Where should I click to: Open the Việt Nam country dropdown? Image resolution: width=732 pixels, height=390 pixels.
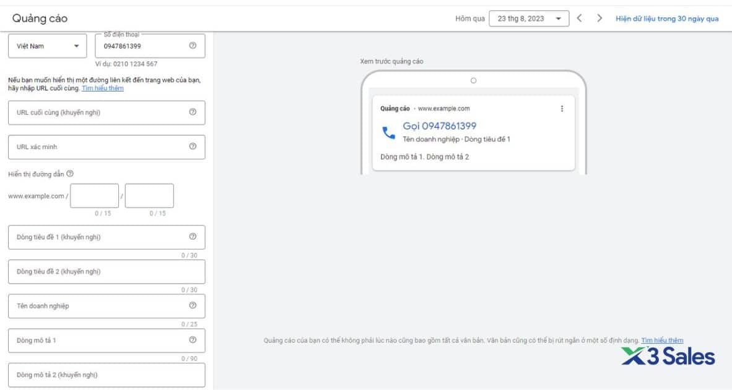47,46
